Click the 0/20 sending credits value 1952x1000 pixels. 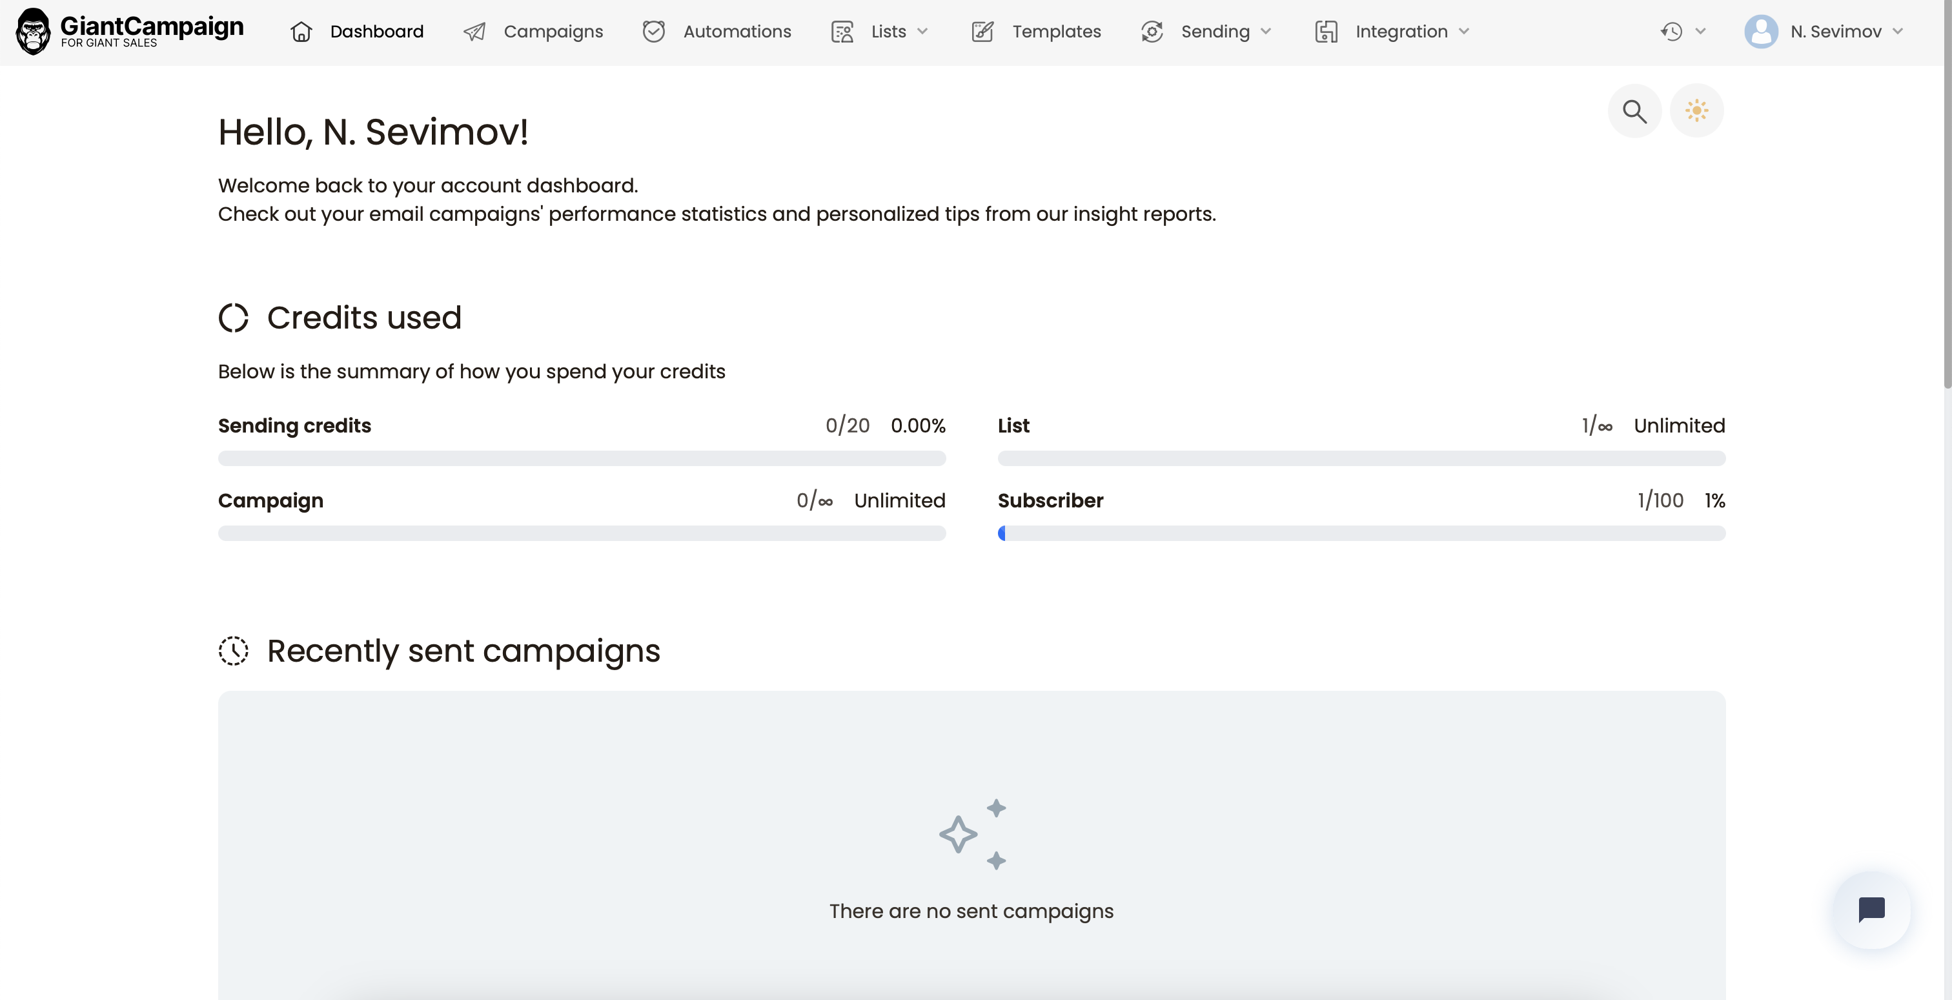(x=847, y=425)
